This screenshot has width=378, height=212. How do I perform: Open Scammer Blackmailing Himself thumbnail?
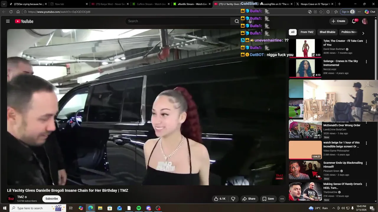[305, 170]
